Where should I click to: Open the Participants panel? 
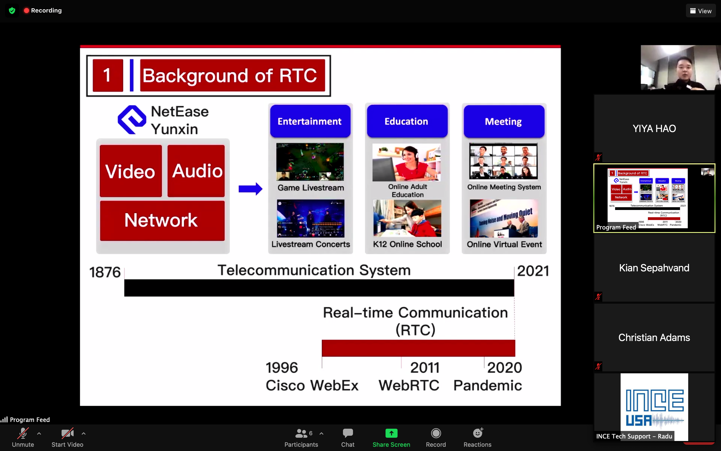point(301,437)
